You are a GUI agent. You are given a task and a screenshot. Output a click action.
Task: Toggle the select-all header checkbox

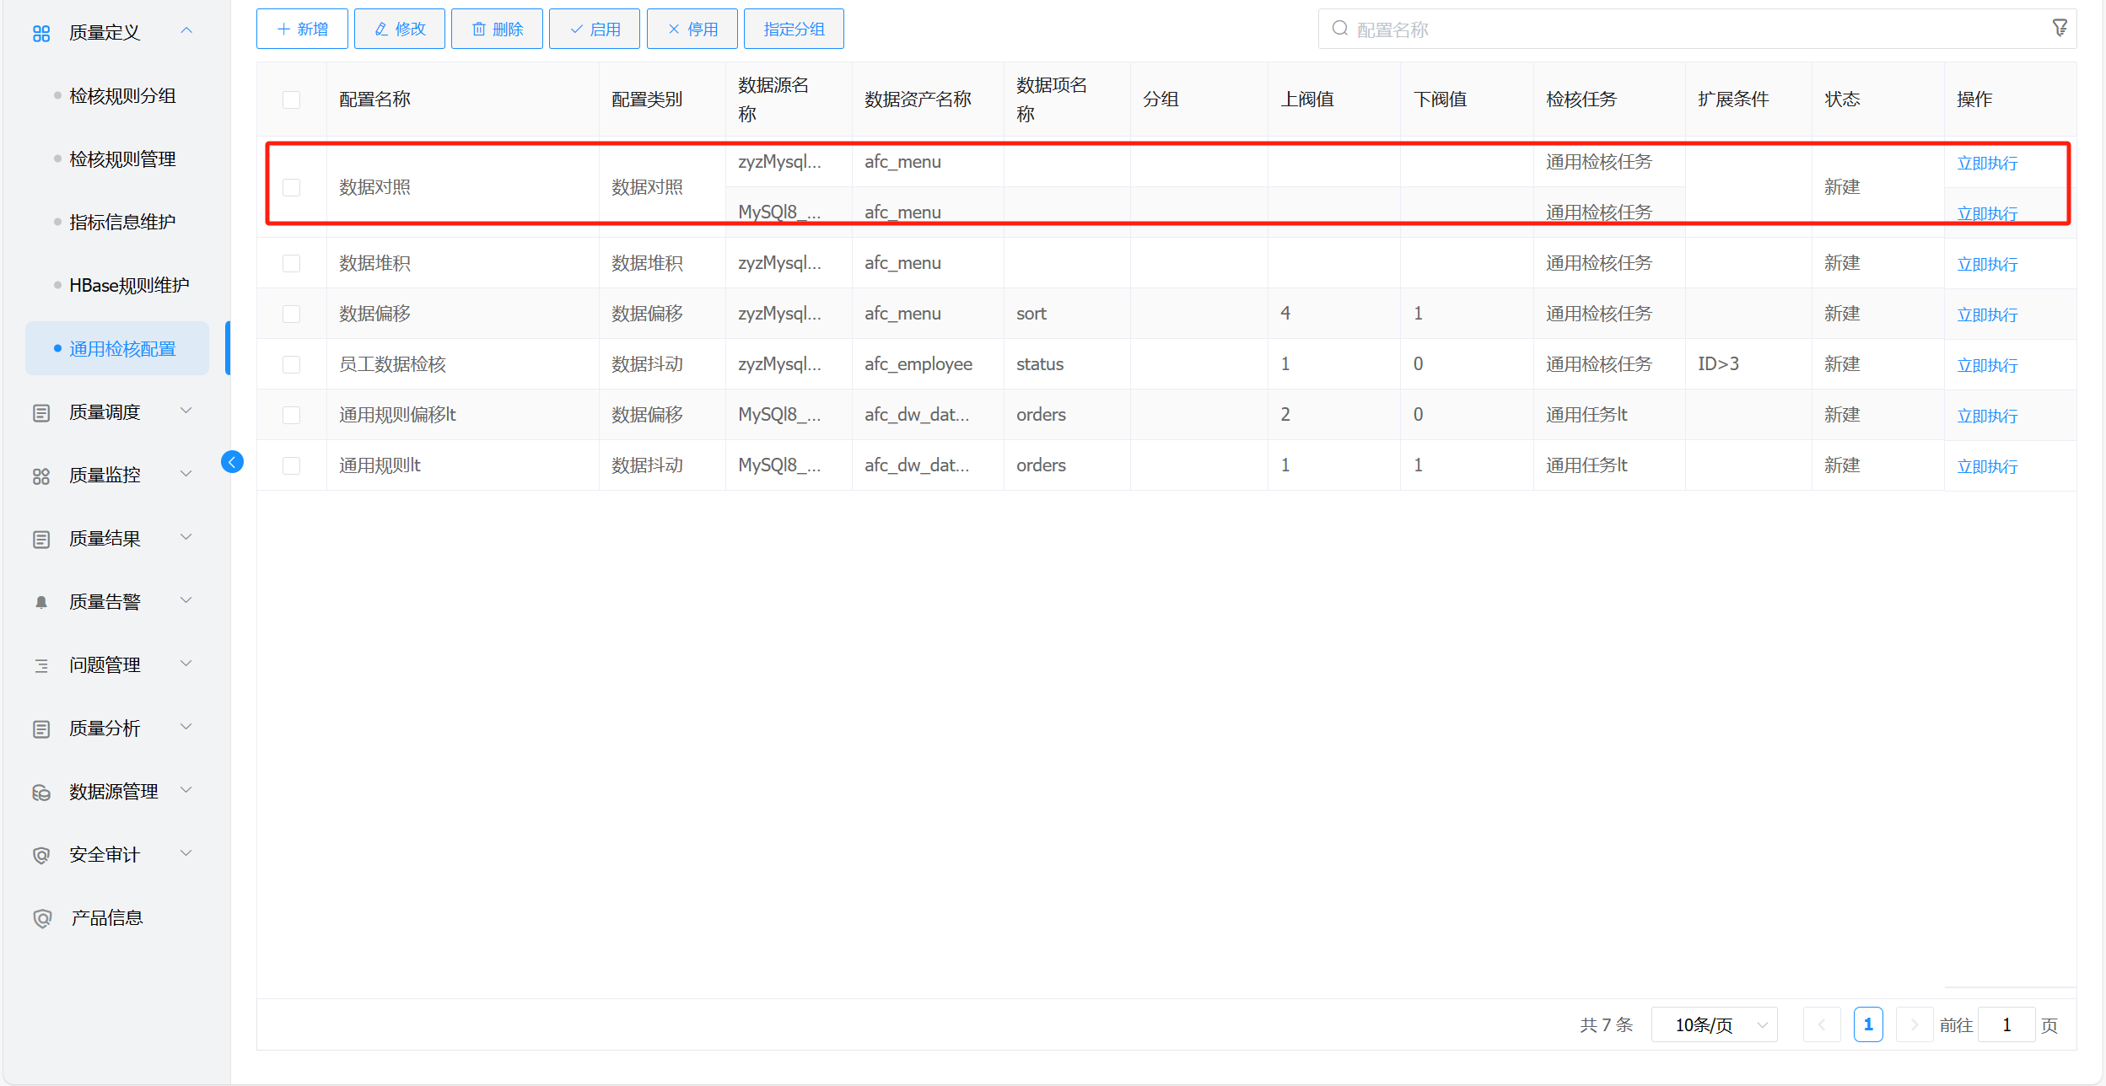(292, 99)
